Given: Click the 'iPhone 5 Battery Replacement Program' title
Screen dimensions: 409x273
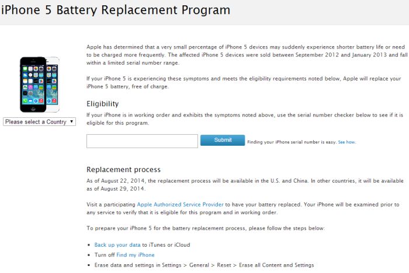Looking at the screenshot, I should (x=116, y=10).
